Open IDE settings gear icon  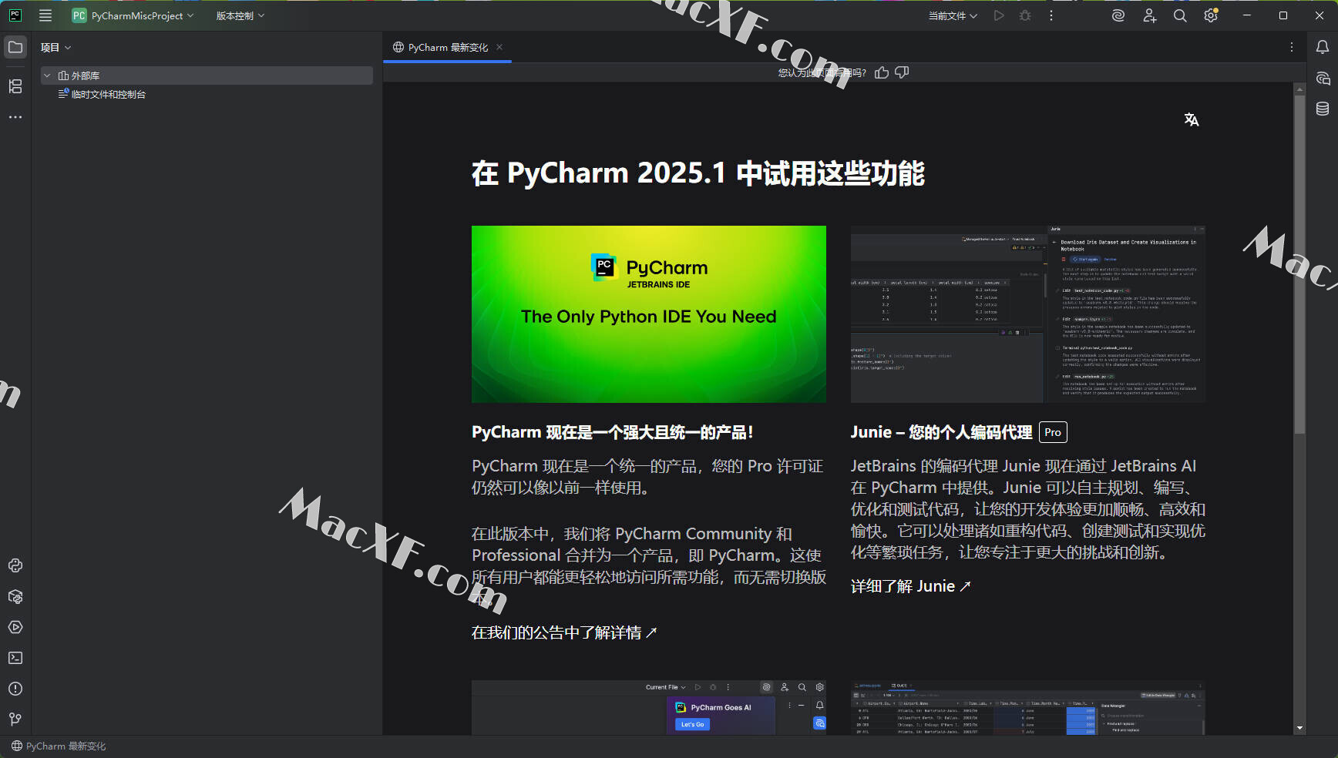(1211, 15)
